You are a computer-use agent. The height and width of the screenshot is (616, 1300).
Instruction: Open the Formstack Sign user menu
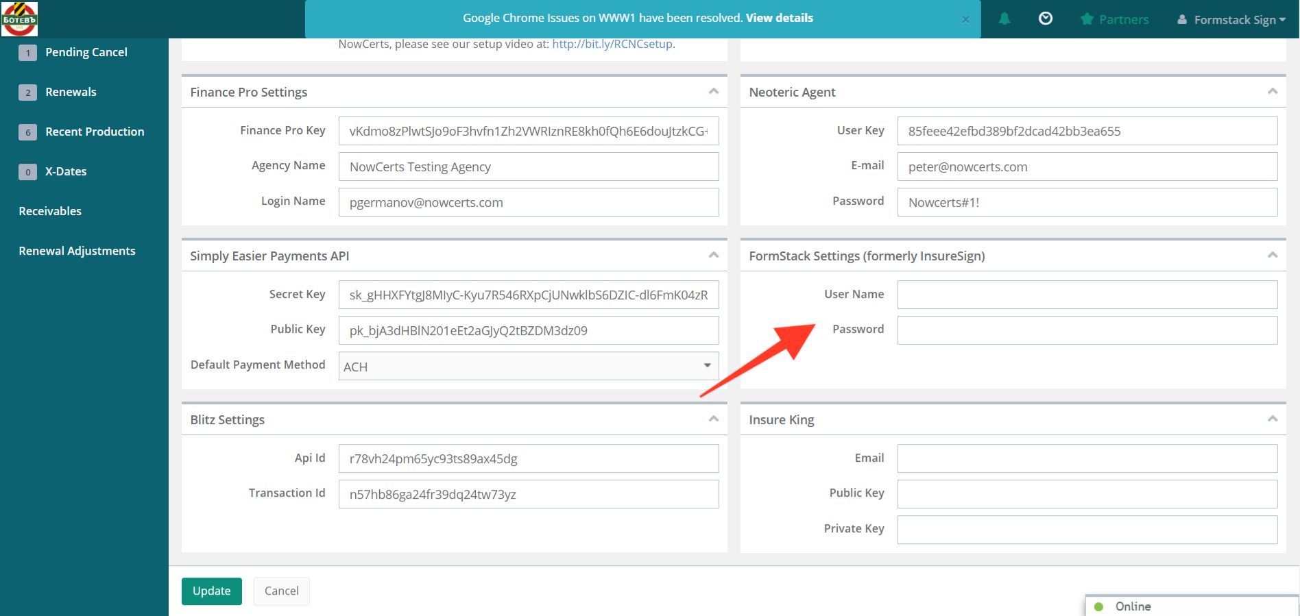click(x=1231, y=20)
